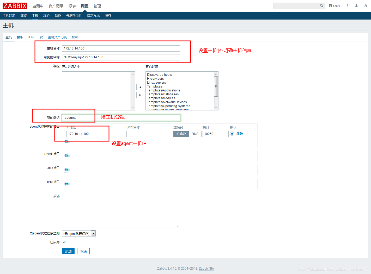The height and width of the screenshot is (274, 371).
Task: Switch to the 宏 tab
Action: coord(41,37)
